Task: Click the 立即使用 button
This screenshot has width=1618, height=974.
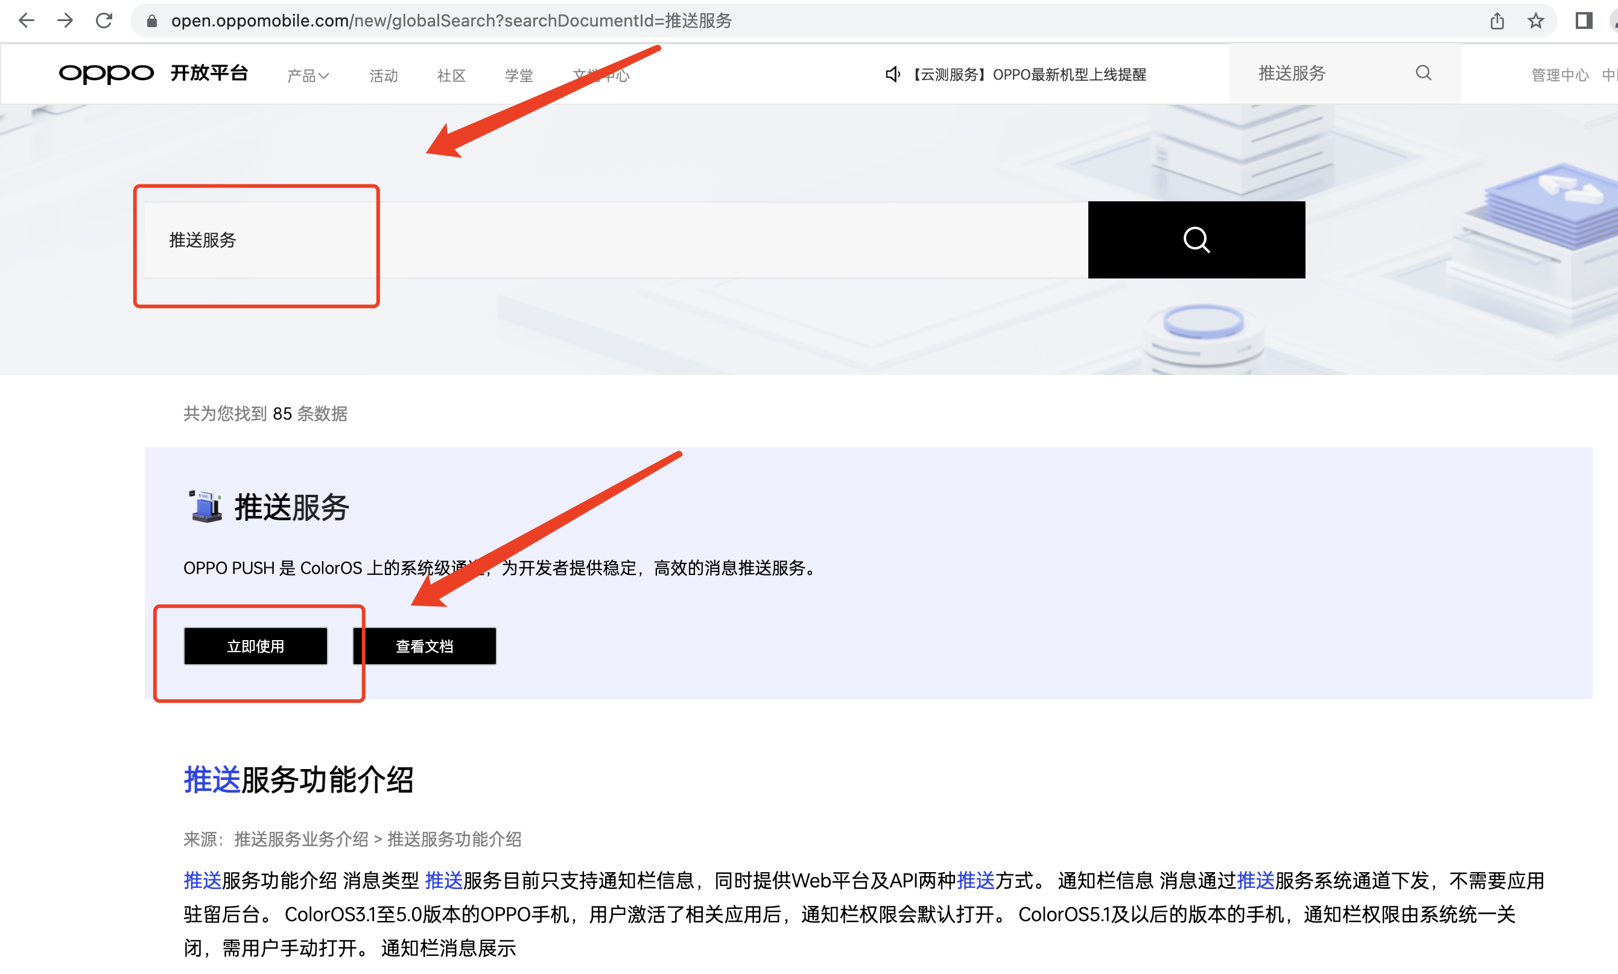Action: pos(255,646)
